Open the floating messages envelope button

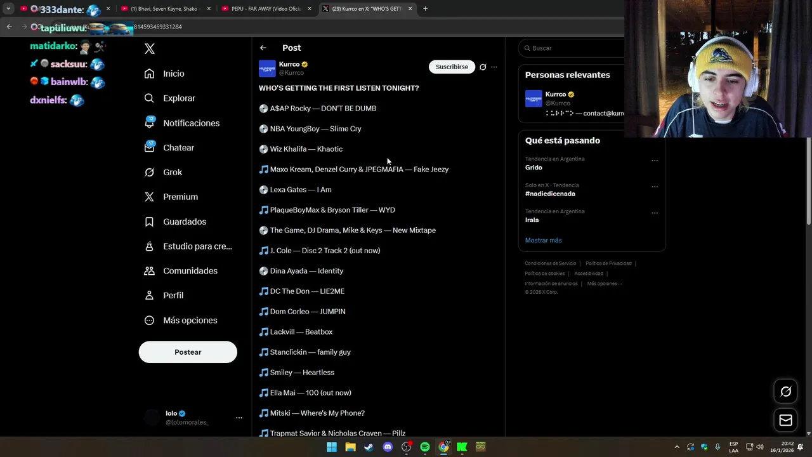[x=785, y=420]
